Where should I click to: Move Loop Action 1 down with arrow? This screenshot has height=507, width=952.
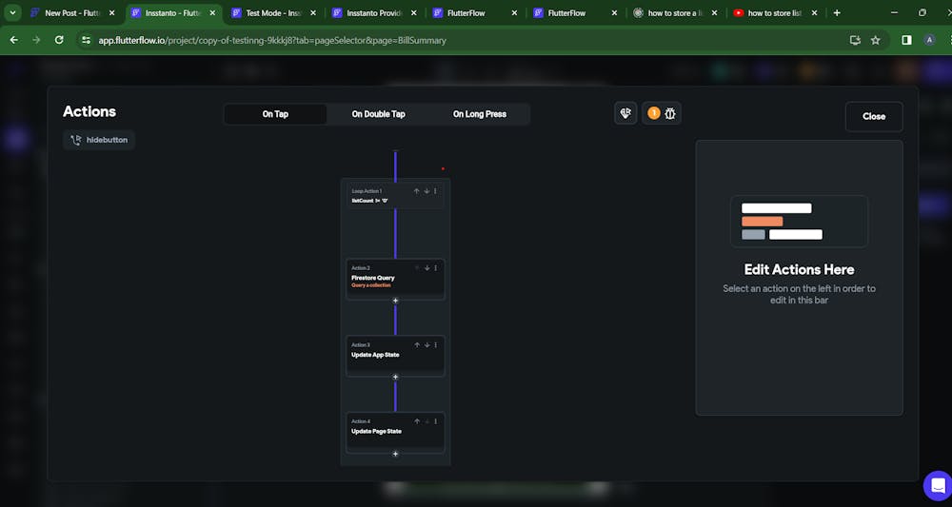pyautogui.click(x=426, y=191)
